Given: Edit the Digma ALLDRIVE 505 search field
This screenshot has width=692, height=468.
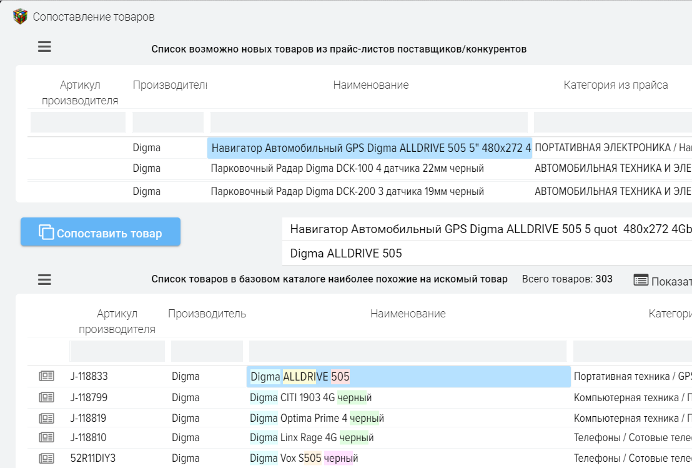Looking at the screenshot, I should 487,253.
